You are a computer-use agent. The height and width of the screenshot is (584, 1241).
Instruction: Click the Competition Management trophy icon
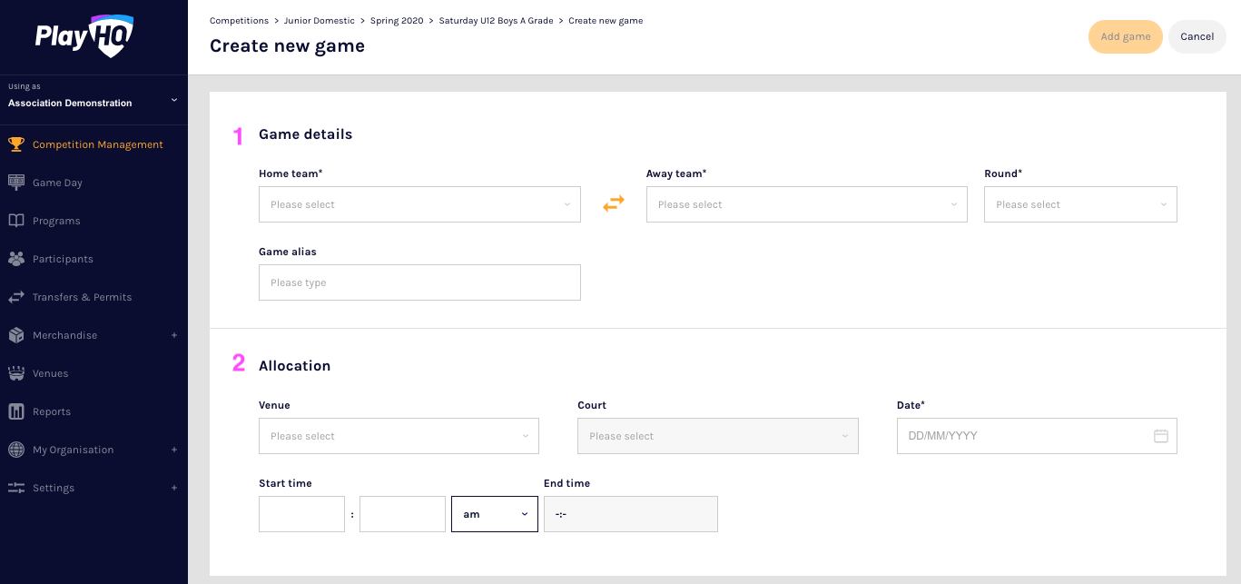point(15,144)
